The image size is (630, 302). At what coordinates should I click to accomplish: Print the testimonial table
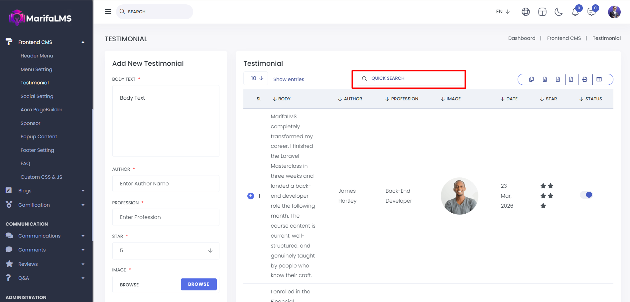click(585, 79)
